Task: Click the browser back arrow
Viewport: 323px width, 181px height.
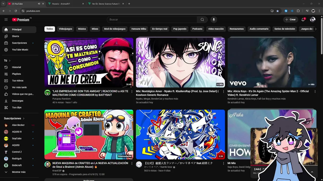Action: pos(4,11)
